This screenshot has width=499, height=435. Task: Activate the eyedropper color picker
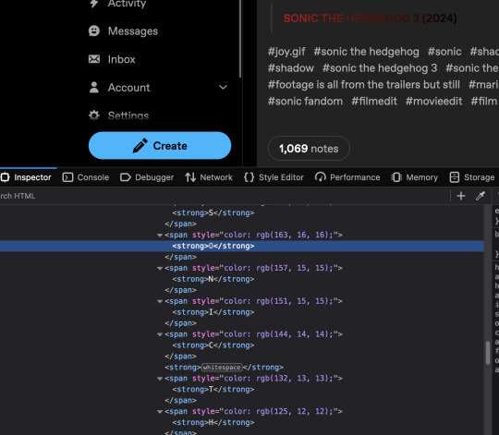coord(481,196)
